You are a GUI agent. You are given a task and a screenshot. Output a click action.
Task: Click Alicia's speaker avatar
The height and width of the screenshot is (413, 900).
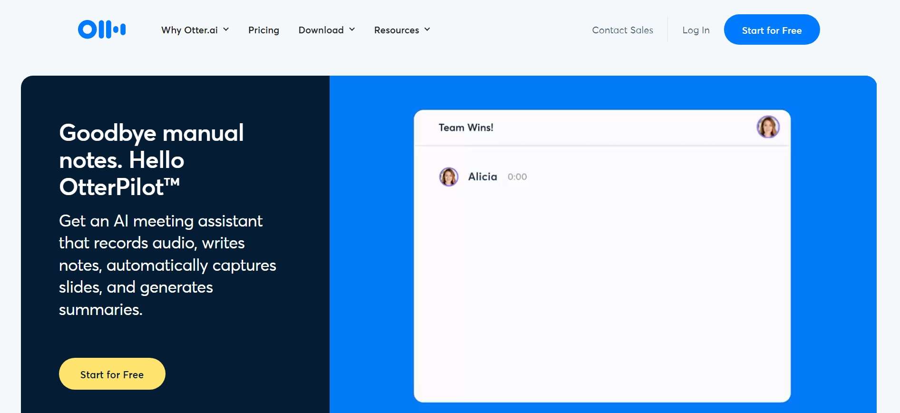pyautogui.click(x=449, y=177)
